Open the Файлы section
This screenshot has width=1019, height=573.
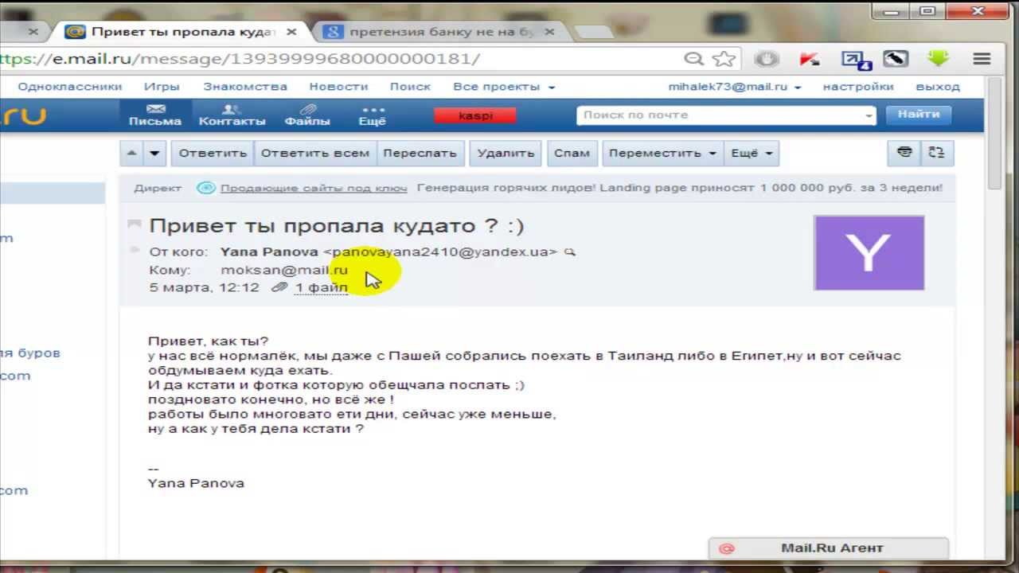(x=307, y=115)
